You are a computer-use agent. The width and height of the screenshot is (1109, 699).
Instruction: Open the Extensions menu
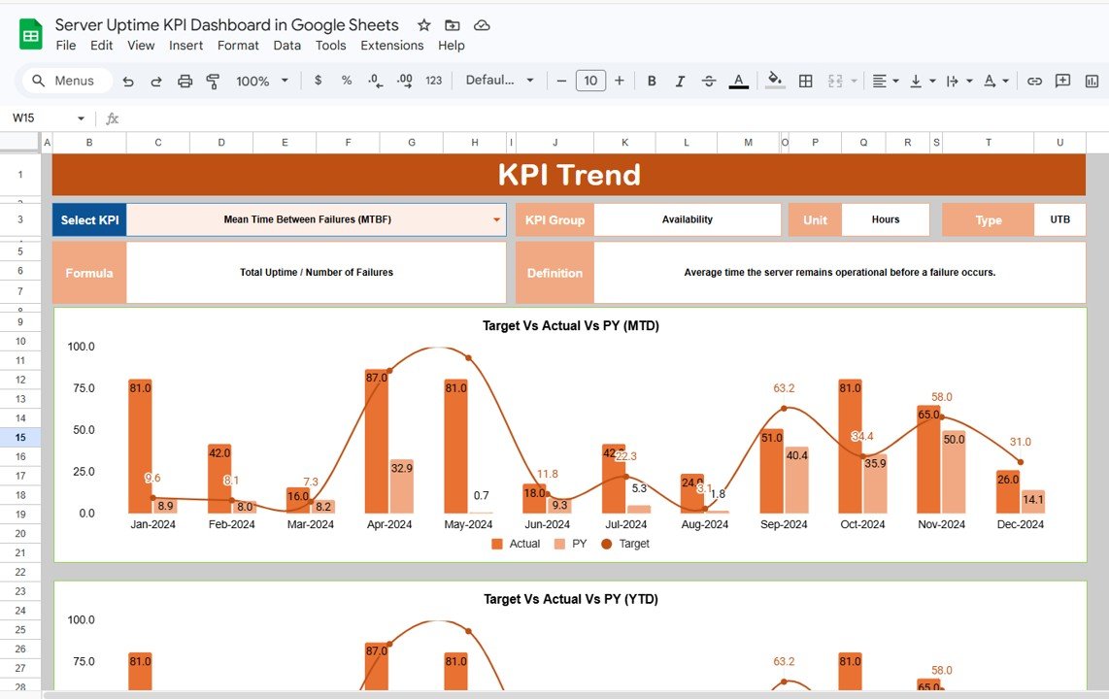pos(391,45)
